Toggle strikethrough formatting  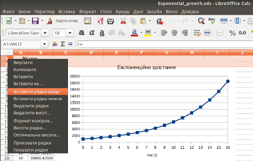tap(112, 33)
